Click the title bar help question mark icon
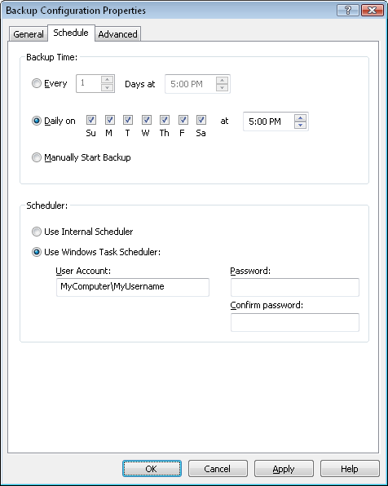The width and height of the screenshot is (388, 486). (348, 11)
